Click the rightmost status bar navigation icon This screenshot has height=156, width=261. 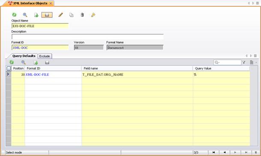pos(256,152)
